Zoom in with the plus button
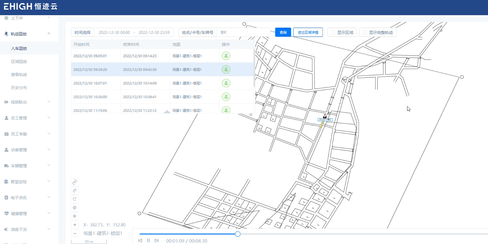The height and width of the screenshot is (244, 488). tap(75, 225)
